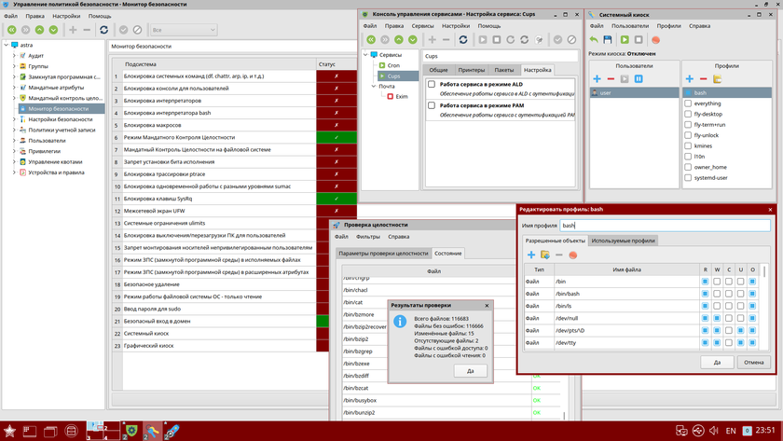Expand the Аудит tree node

point(14,56)
